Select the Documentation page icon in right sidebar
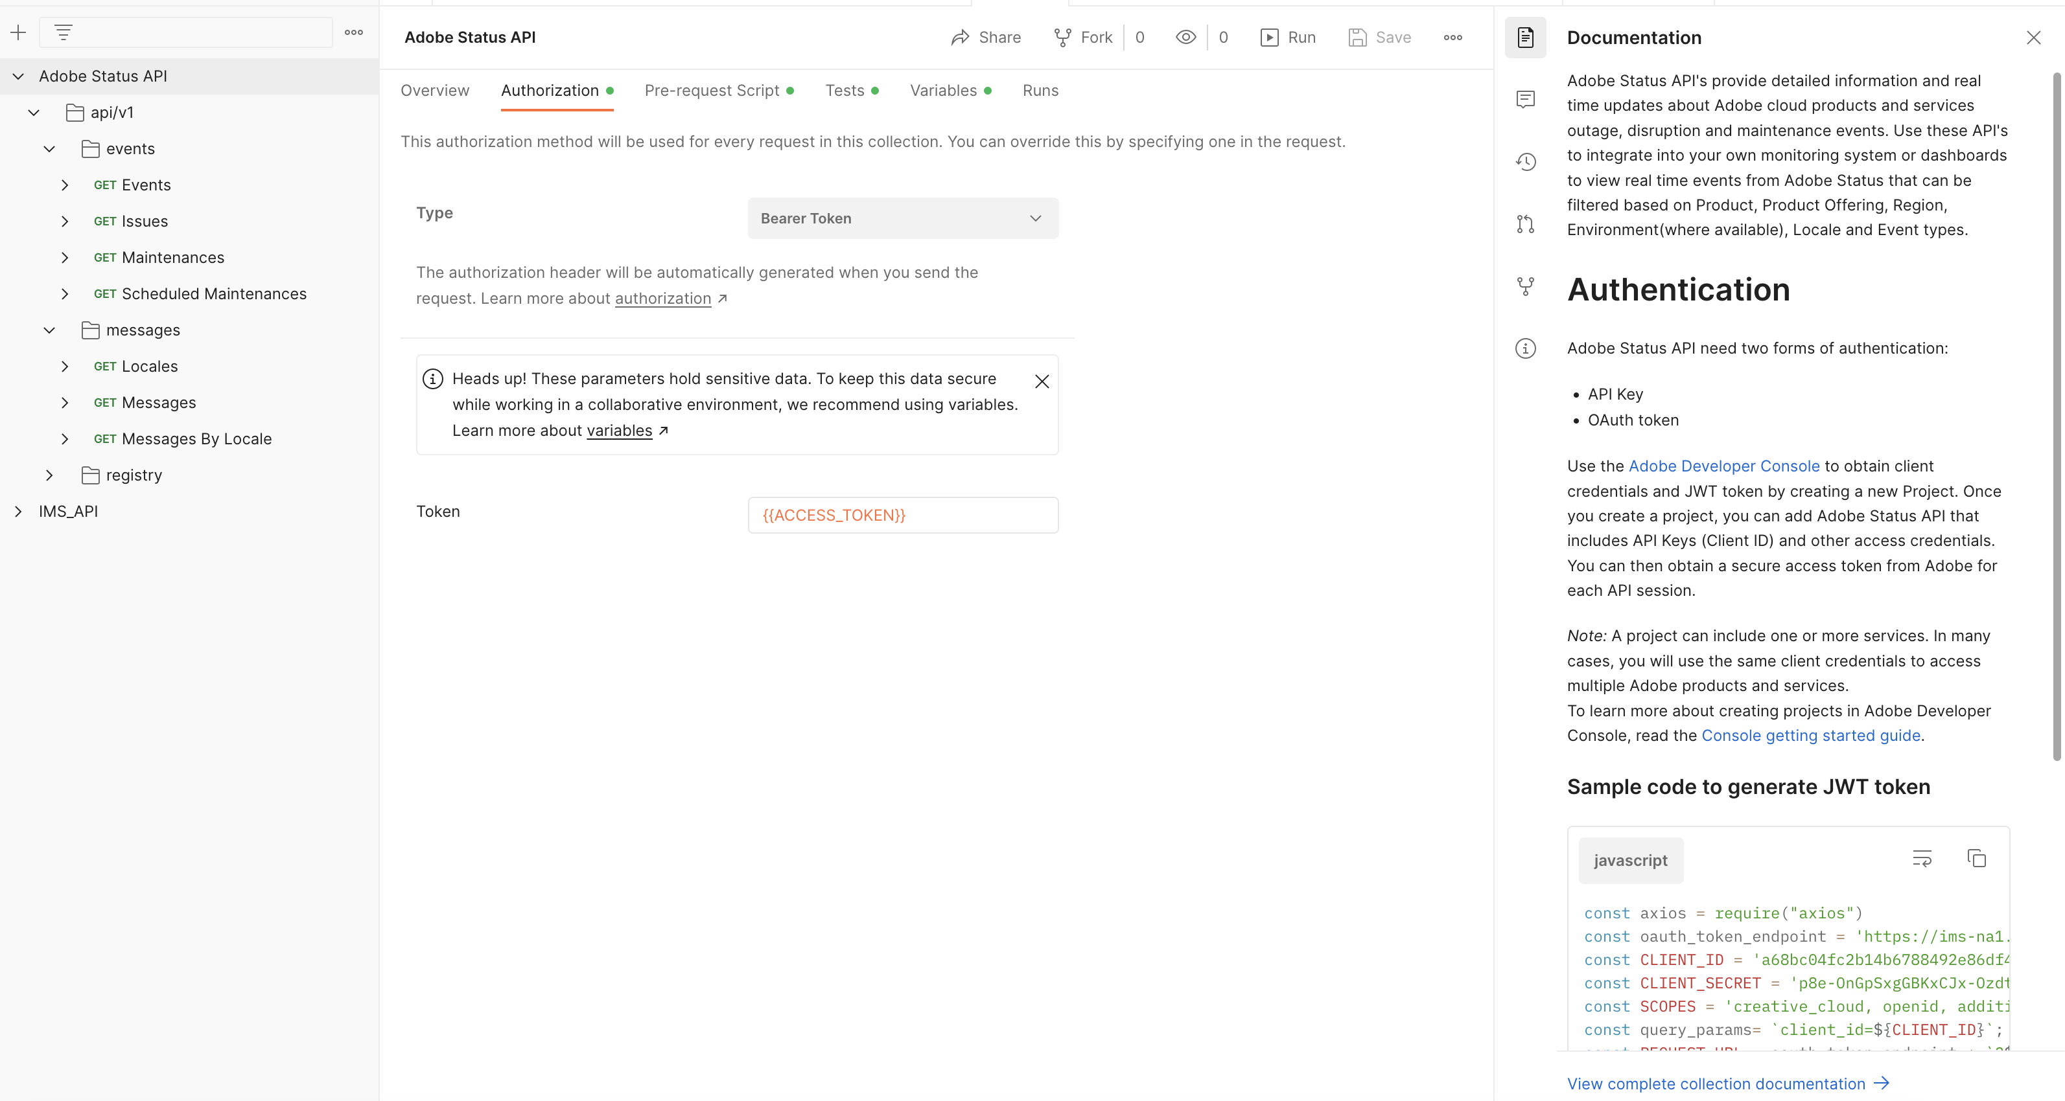2065x1101 pixels. (x=1524, y=38)
